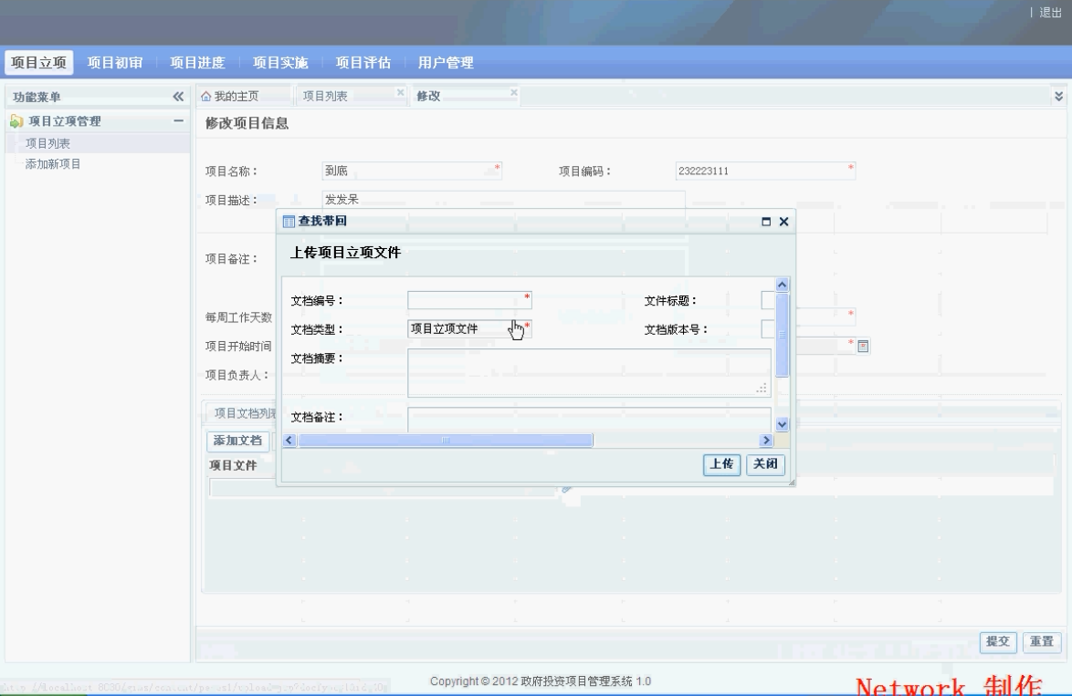This screenshot has height=696, width=1072.
Task: Click the 重置 reset button
Action: 1042,641
